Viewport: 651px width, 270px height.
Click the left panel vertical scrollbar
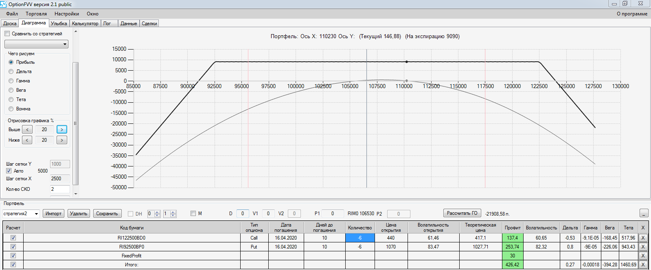[75, 123]
